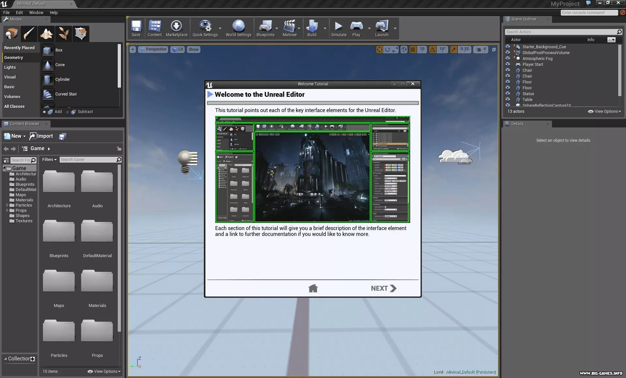626x378 pixels.
Task: Click NEXT in the Welcome Tutorial
Action: pos(383,288)
